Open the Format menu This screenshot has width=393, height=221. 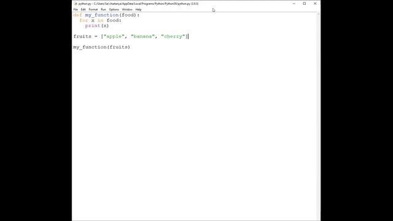93,10
